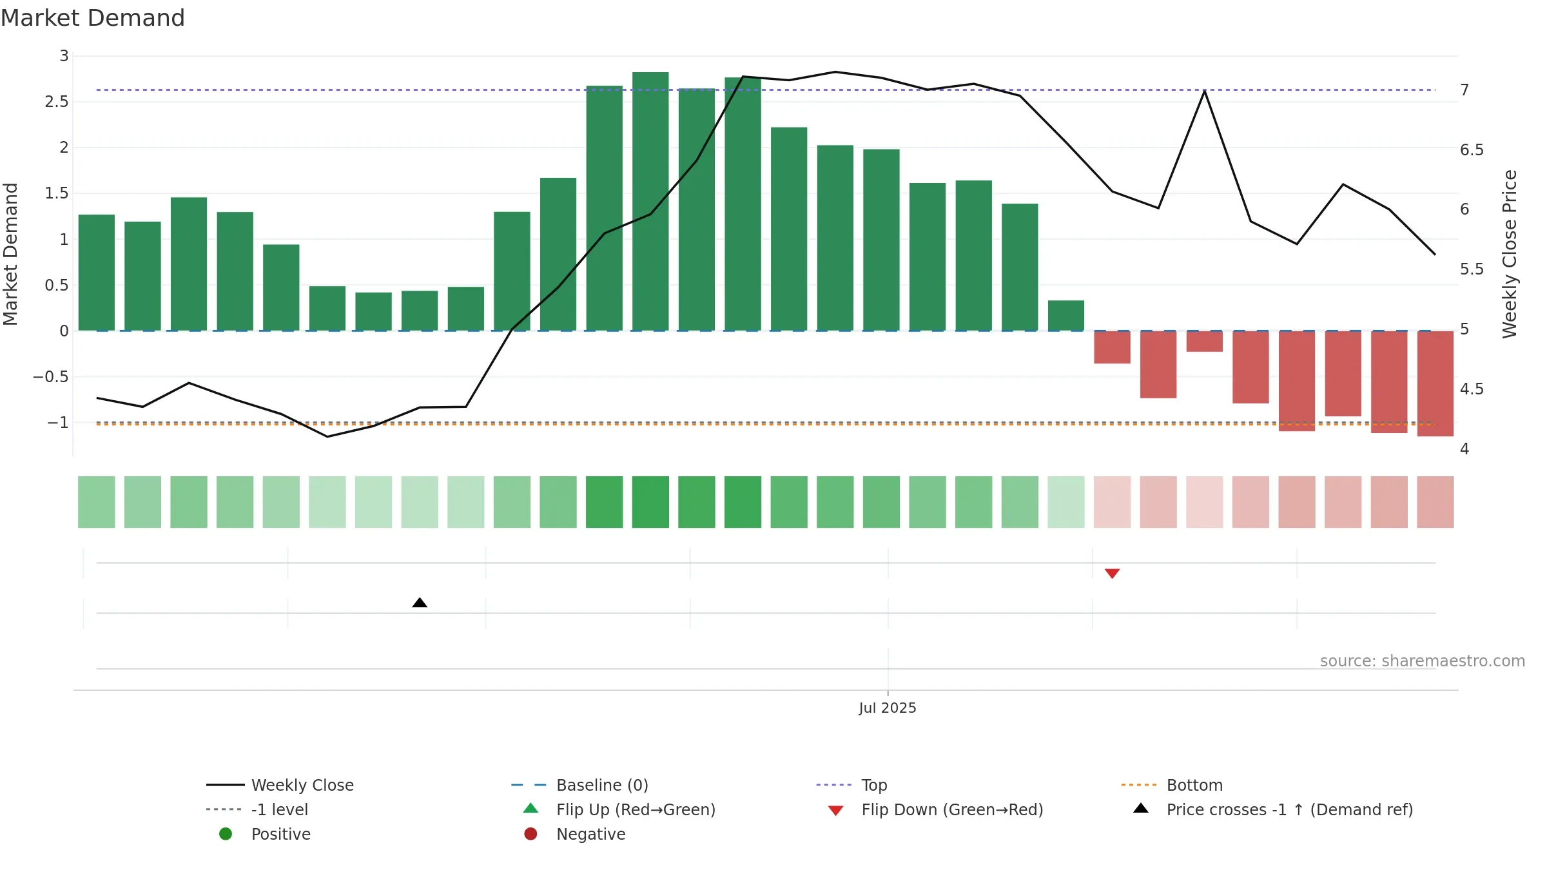This screenshot has height=870, width=1547.
Task: Toggle the Positive legend entry
Action: click(264, 834)
